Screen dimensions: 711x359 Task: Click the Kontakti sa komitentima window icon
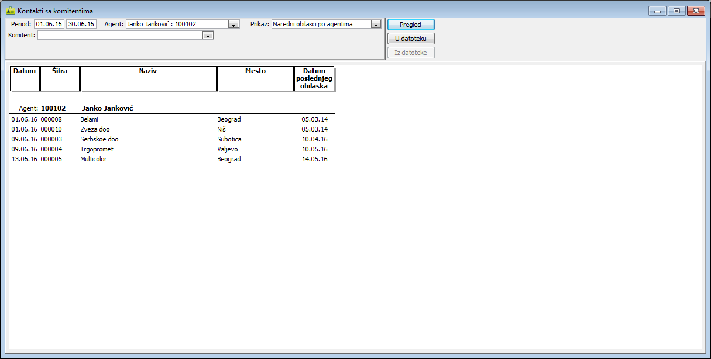tap(10, 11)
